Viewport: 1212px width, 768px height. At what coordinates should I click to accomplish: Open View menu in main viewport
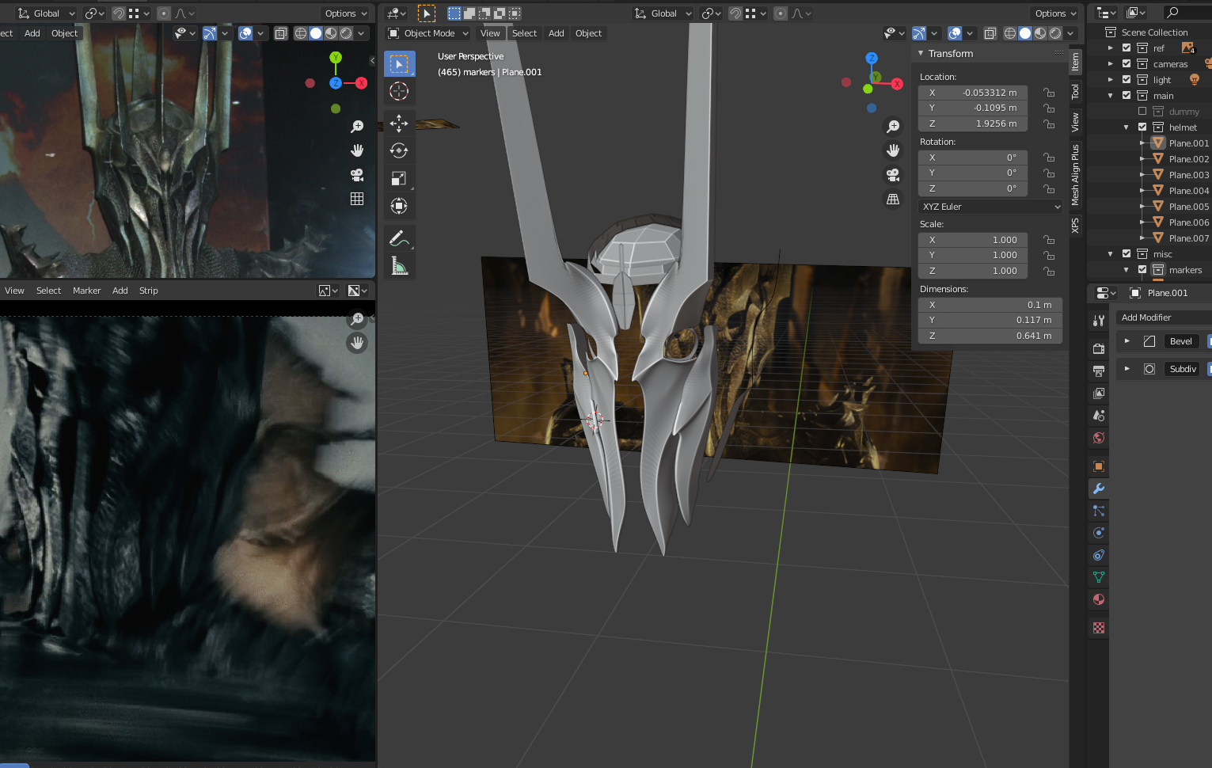click(490, 33)
